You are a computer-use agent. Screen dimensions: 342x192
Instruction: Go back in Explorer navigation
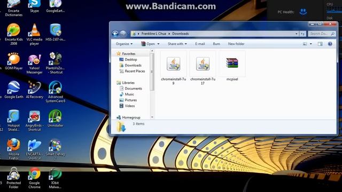[115, 34]
